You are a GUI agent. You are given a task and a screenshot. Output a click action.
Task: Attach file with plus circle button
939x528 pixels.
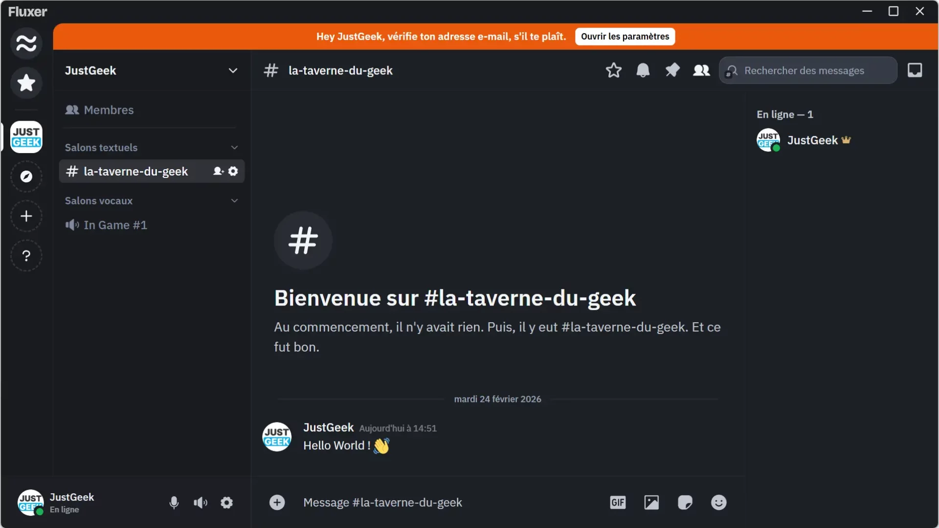[x=277, y=503]
